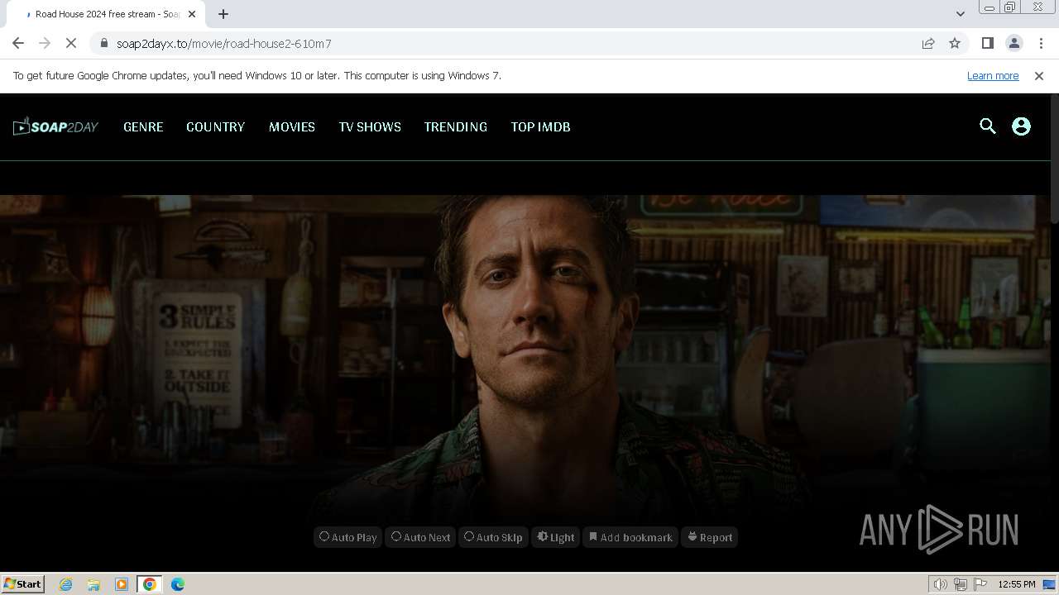Open the Soap2Day logo home link
The height and width of the screenshot is (595, 1059).
click(x=55, y=126)
